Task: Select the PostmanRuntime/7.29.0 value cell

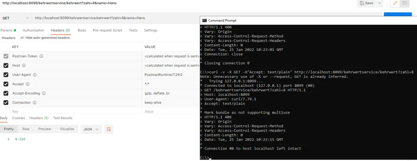Action: coord(171,75)
